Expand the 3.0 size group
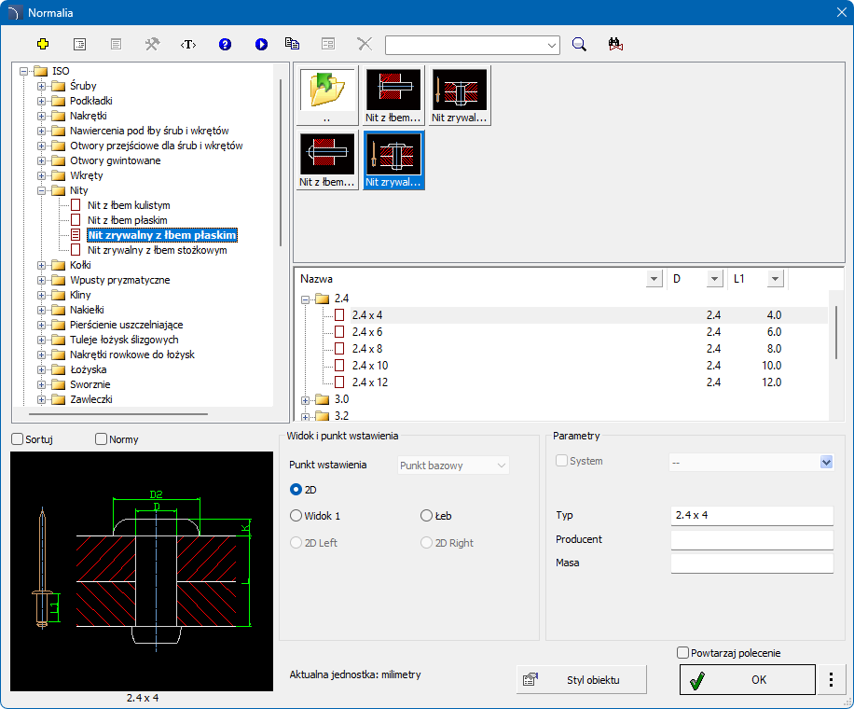This screenshot has height=709, width=854. (306, 399)
